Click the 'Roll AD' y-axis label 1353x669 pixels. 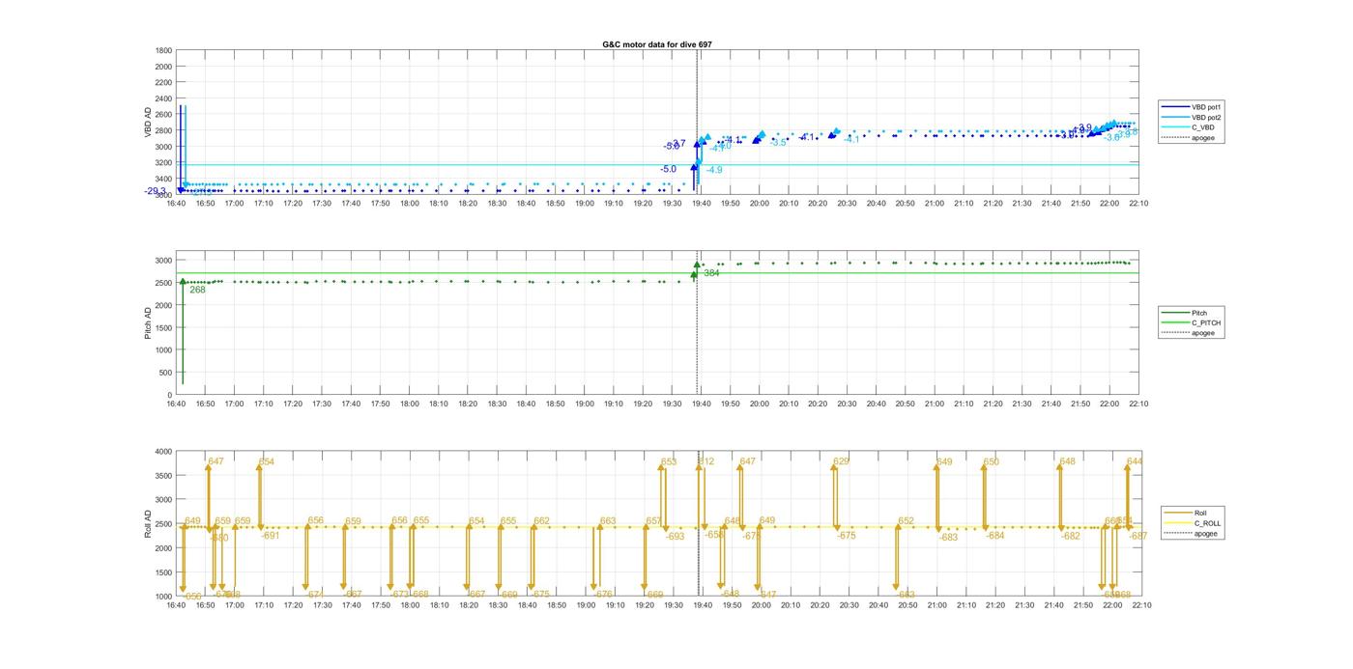149,523
